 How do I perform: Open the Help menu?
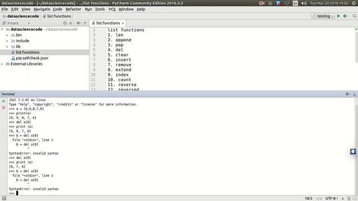click(141, 9)
